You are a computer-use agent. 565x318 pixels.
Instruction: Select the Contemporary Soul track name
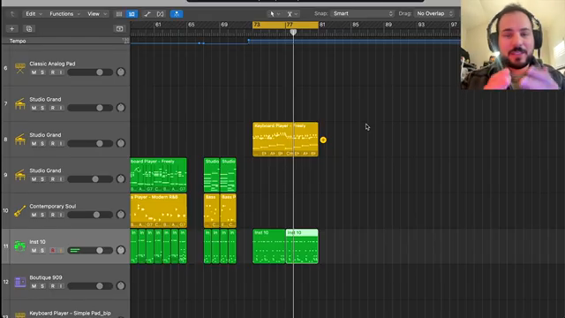53,206
